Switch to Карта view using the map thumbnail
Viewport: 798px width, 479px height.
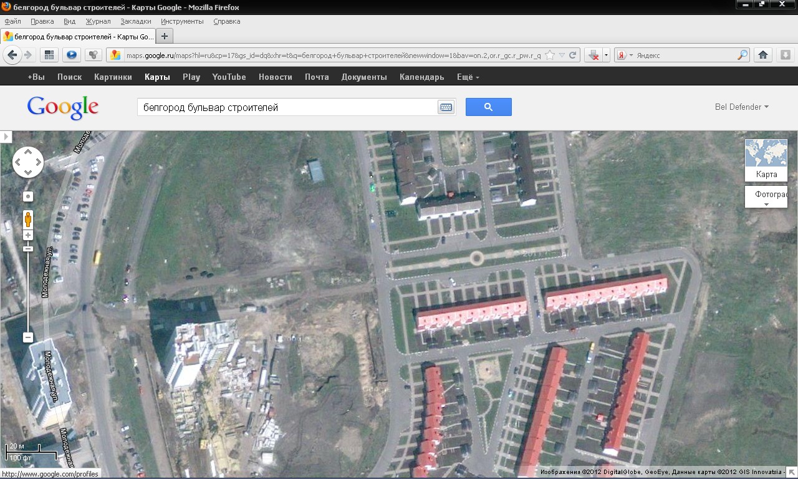point(766,159)
